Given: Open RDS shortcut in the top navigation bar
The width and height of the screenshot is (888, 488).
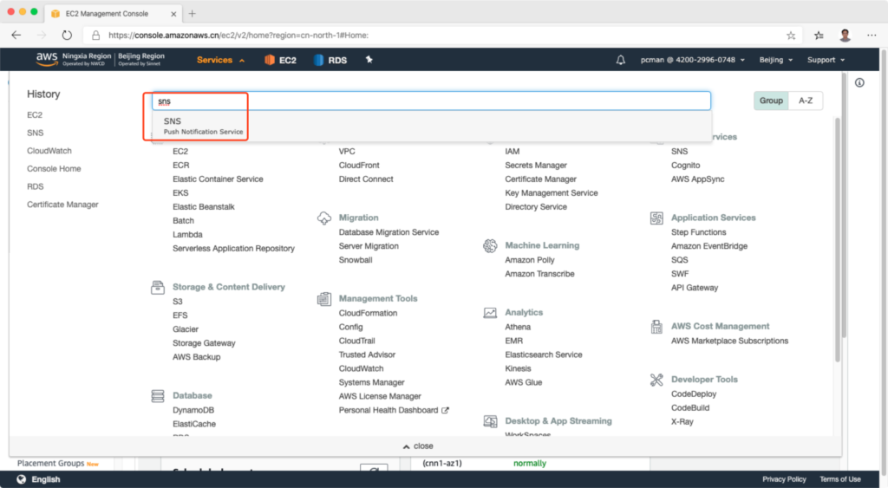Looking at the screenshot, I should tap(330, 60).
